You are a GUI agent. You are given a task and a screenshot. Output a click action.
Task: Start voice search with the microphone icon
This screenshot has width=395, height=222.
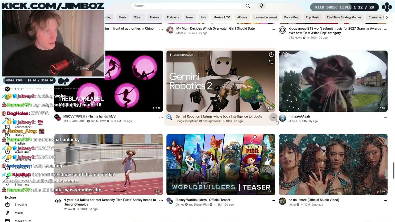click(x=262, y=6)
